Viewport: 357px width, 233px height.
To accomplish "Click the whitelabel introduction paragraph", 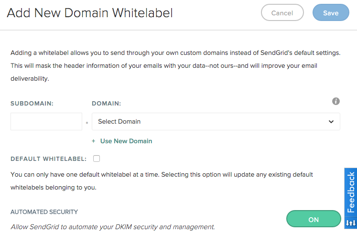I will tap(175, 65).
